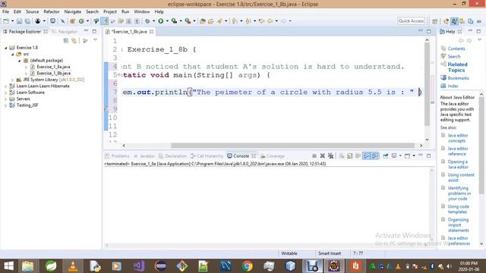486x273 pixels.
Task: Click the Back arrow in main toolbar
Action: pyautogui.click(x=270, y=21)
